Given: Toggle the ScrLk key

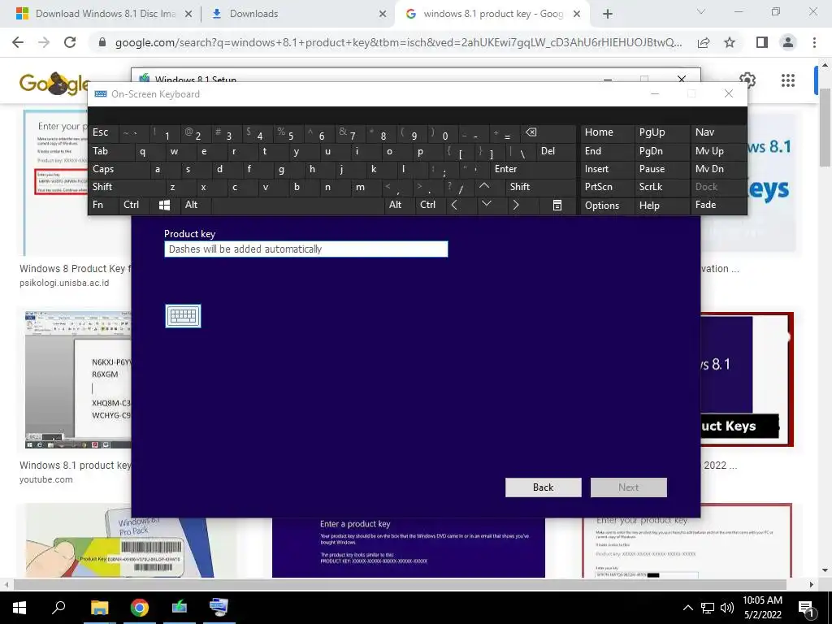Looking at the screenshot, I should [661, 187].
